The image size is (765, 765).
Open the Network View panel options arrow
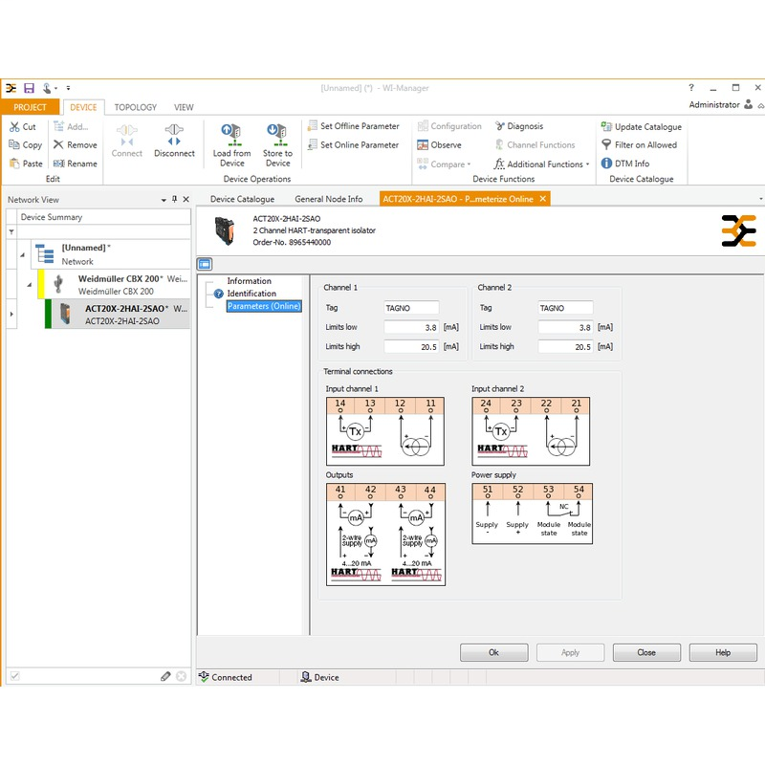point(164,200)
